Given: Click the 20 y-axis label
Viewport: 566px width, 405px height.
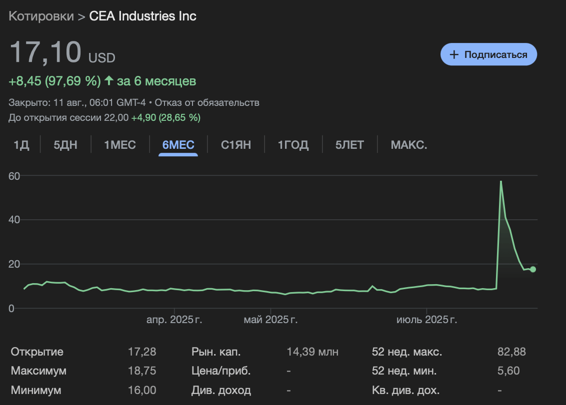Looking at the screenshot, I should click(x=14, y=264).
